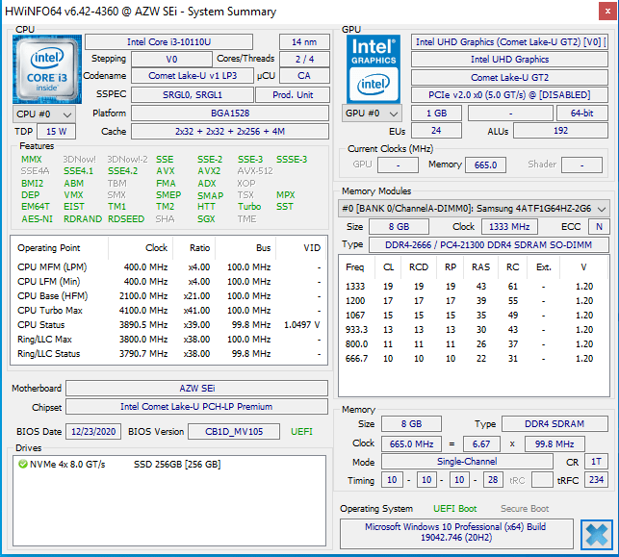Select the 666.7 frequency timing row
The image size is (619, 557).
click(474, 359)
